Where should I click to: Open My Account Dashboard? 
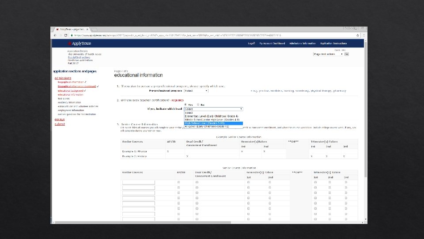(x=272, y=43)
